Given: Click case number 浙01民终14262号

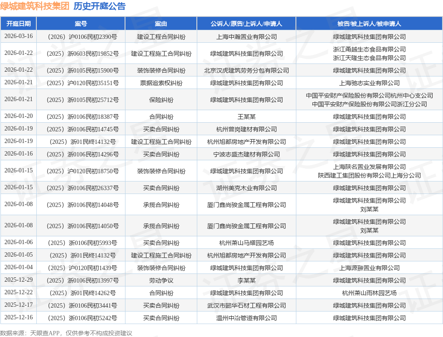Looking at the screenshot, I should pos(83,293).
